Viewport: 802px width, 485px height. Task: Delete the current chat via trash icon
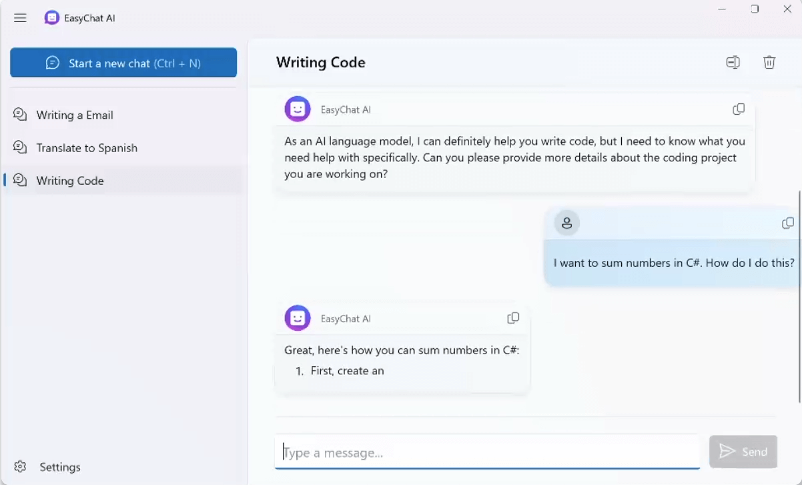pyautogui.click(x=769, y=61)
